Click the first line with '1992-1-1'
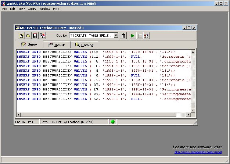230x164 pixels. (x=96, y=52)
